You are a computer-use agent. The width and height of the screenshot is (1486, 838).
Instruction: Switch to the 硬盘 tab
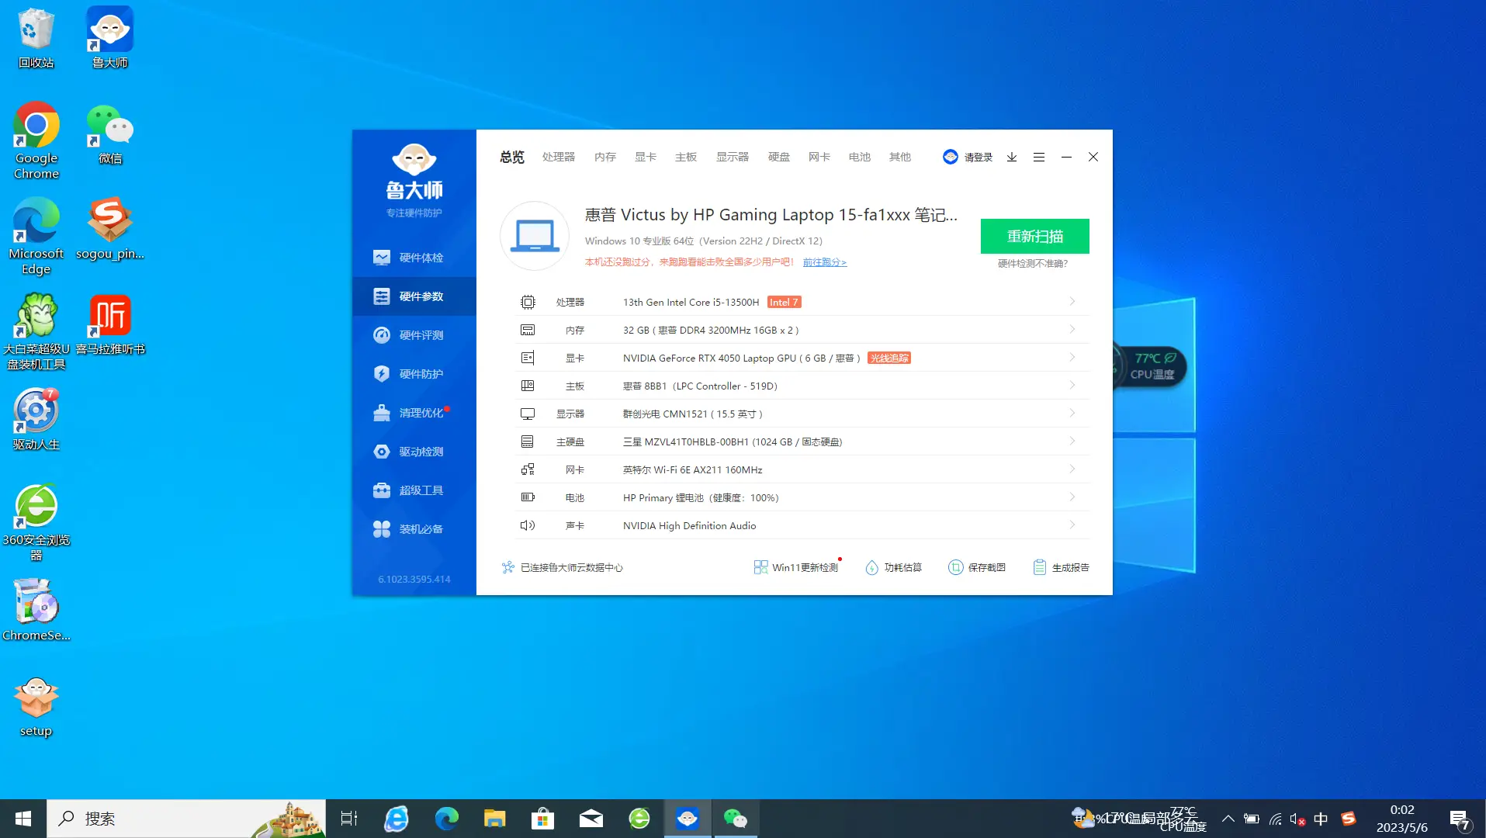(x=779, y=157)
